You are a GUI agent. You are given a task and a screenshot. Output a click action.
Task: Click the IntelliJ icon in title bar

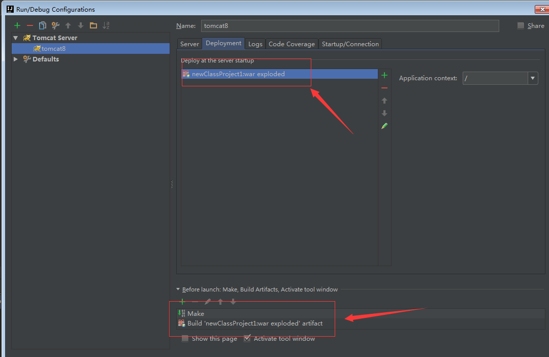click(10, 9)
